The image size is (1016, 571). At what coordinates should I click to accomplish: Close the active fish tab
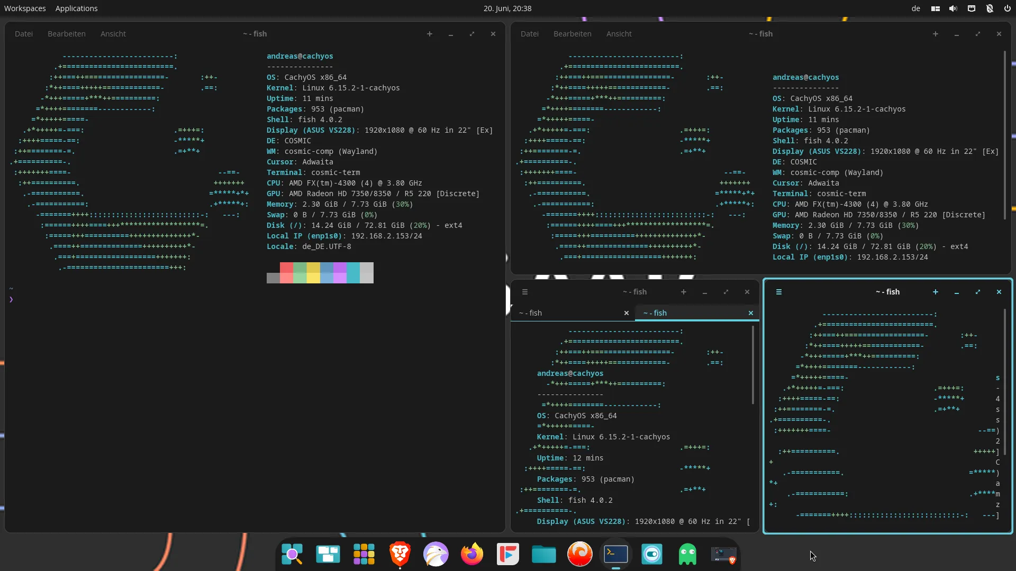coord(750,313)
